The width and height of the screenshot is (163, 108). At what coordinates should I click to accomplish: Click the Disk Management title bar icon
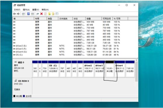[15, 5]
